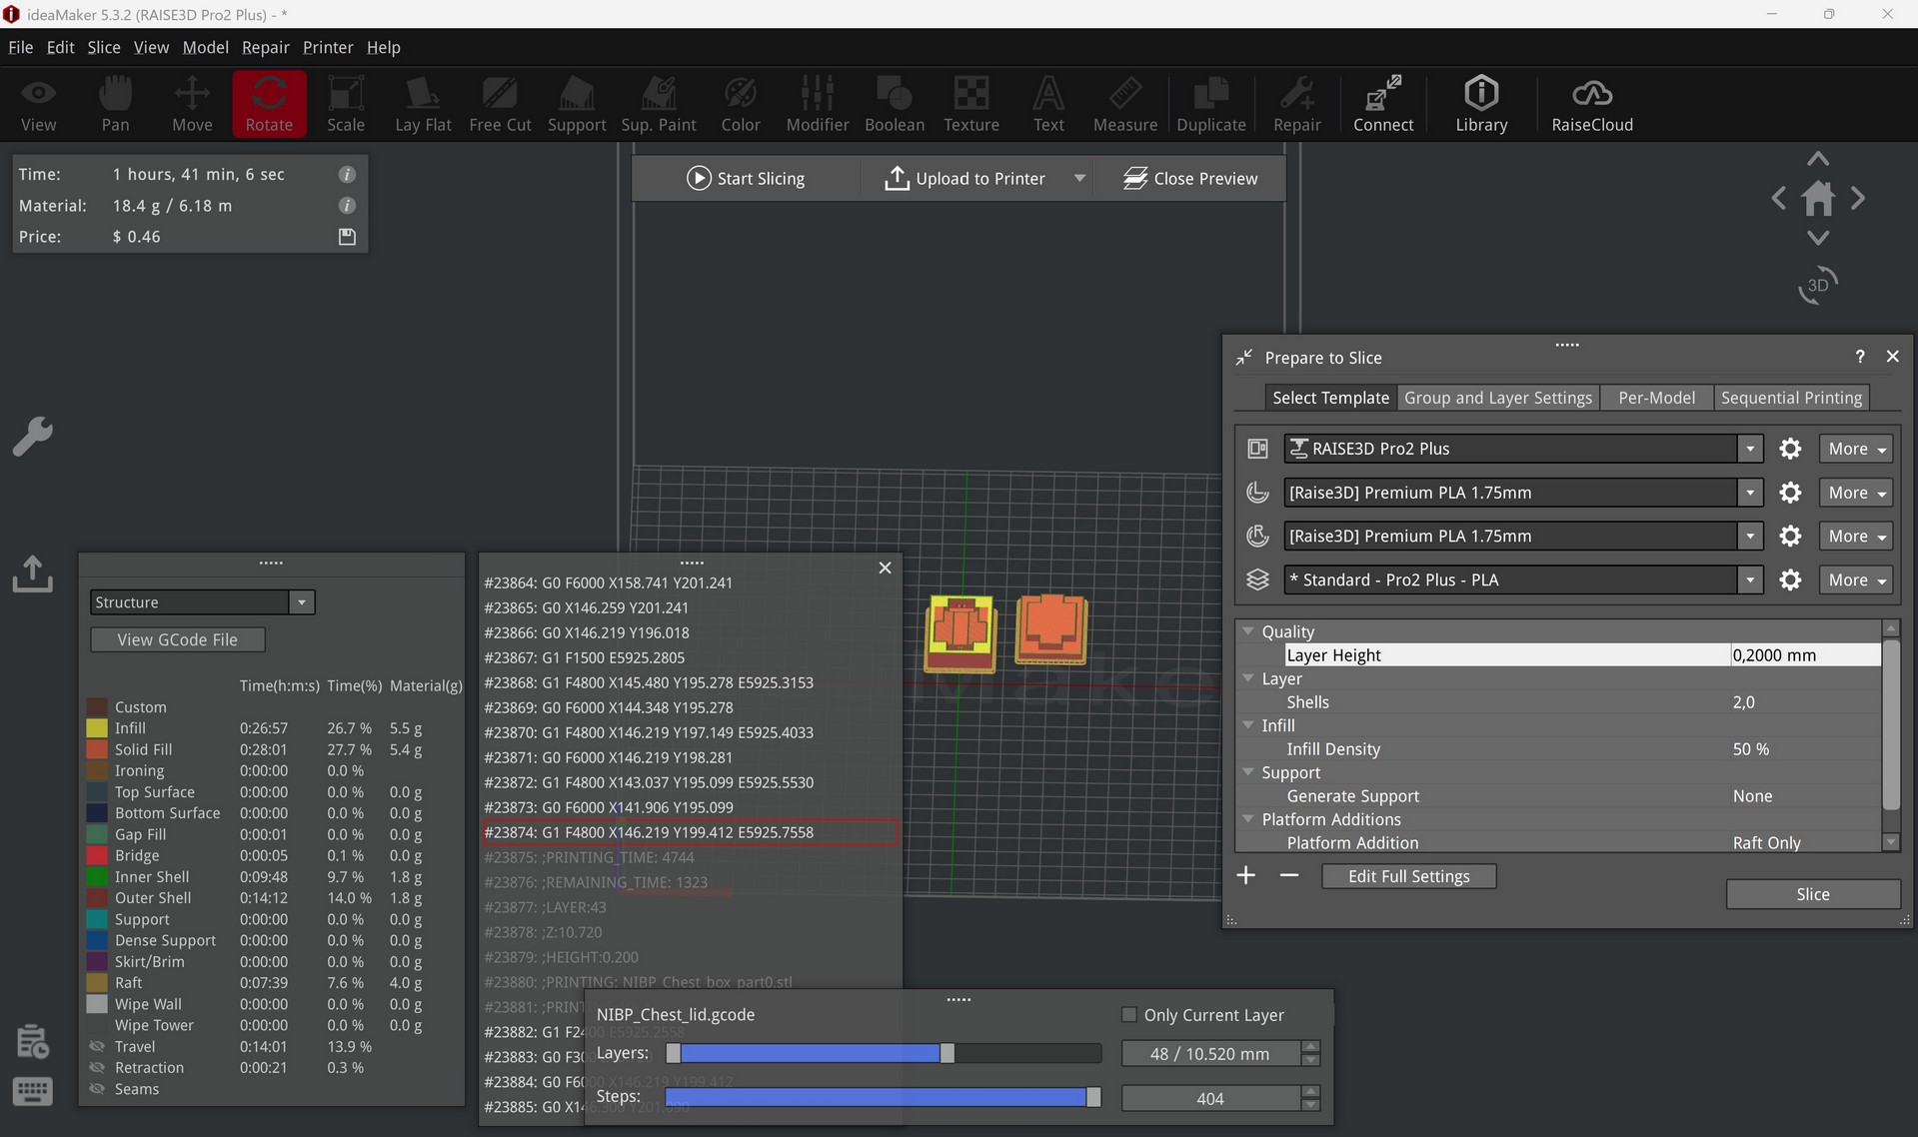This screenshot has height=1137, width=1918.
Task: Toggle Seams visibility in structure list
Action: coord(97,1089)
